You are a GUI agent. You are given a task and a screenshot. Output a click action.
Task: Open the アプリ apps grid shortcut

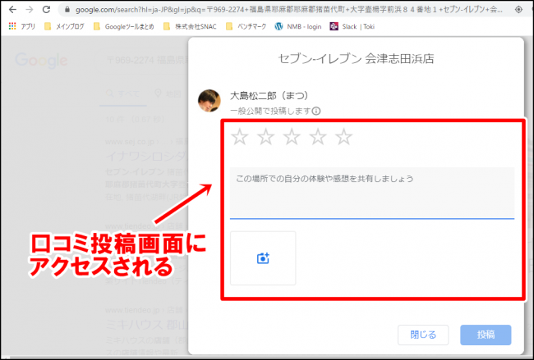[x=22, y=26]
